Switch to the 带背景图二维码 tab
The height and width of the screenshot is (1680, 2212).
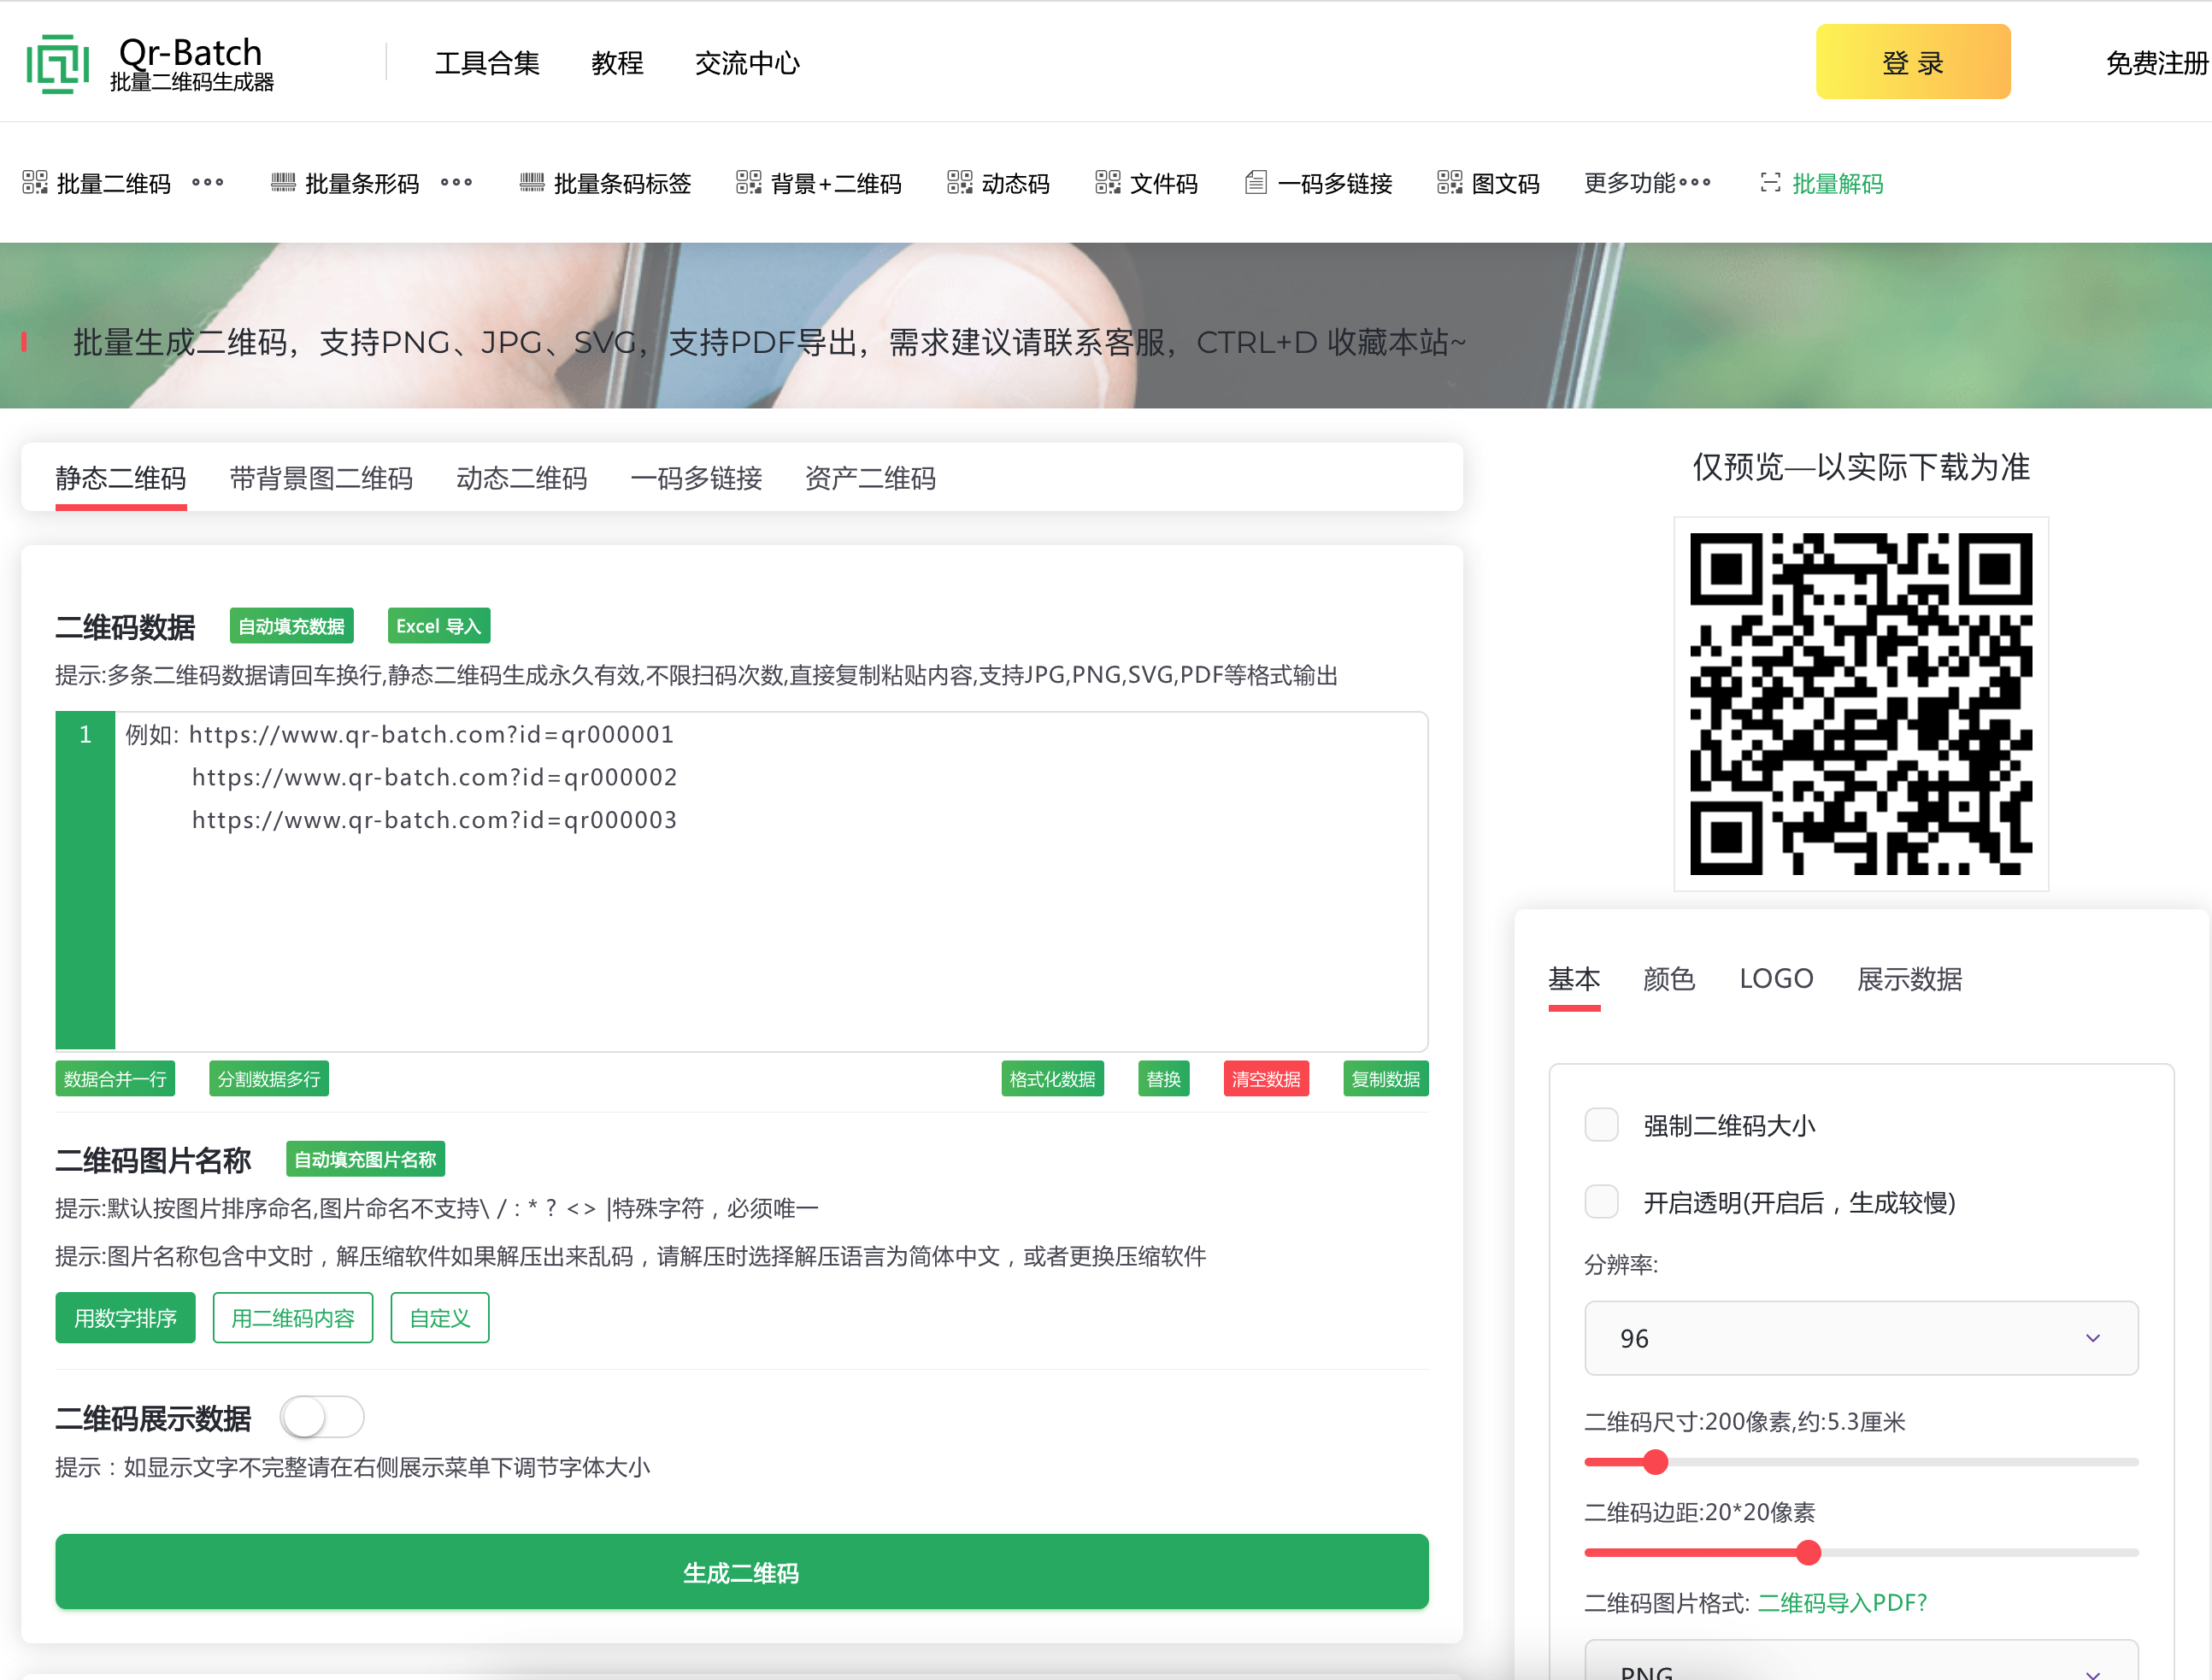tap(321, 479)
